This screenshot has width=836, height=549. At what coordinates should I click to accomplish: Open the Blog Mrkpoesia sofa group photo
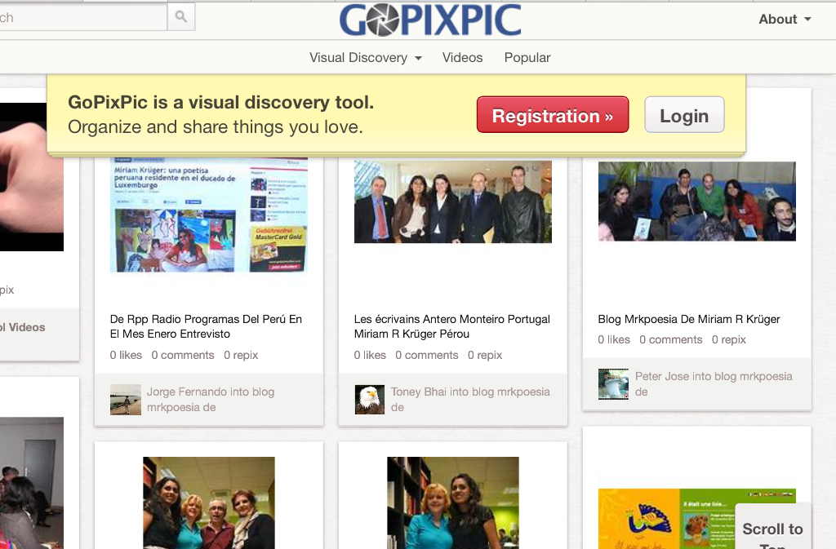pos(697,201)
